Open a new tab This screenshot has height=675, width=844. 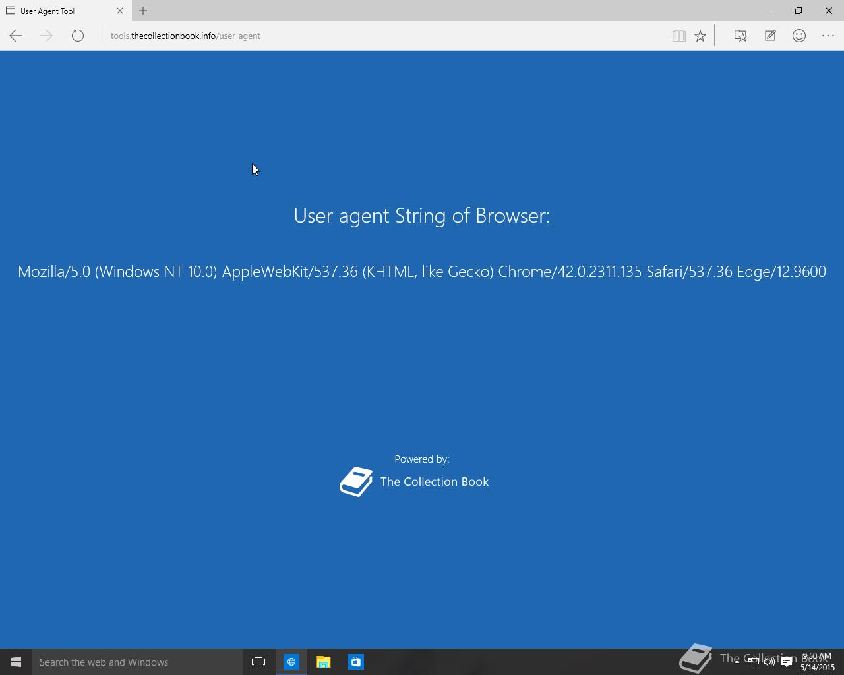click(x=143, y=11)
